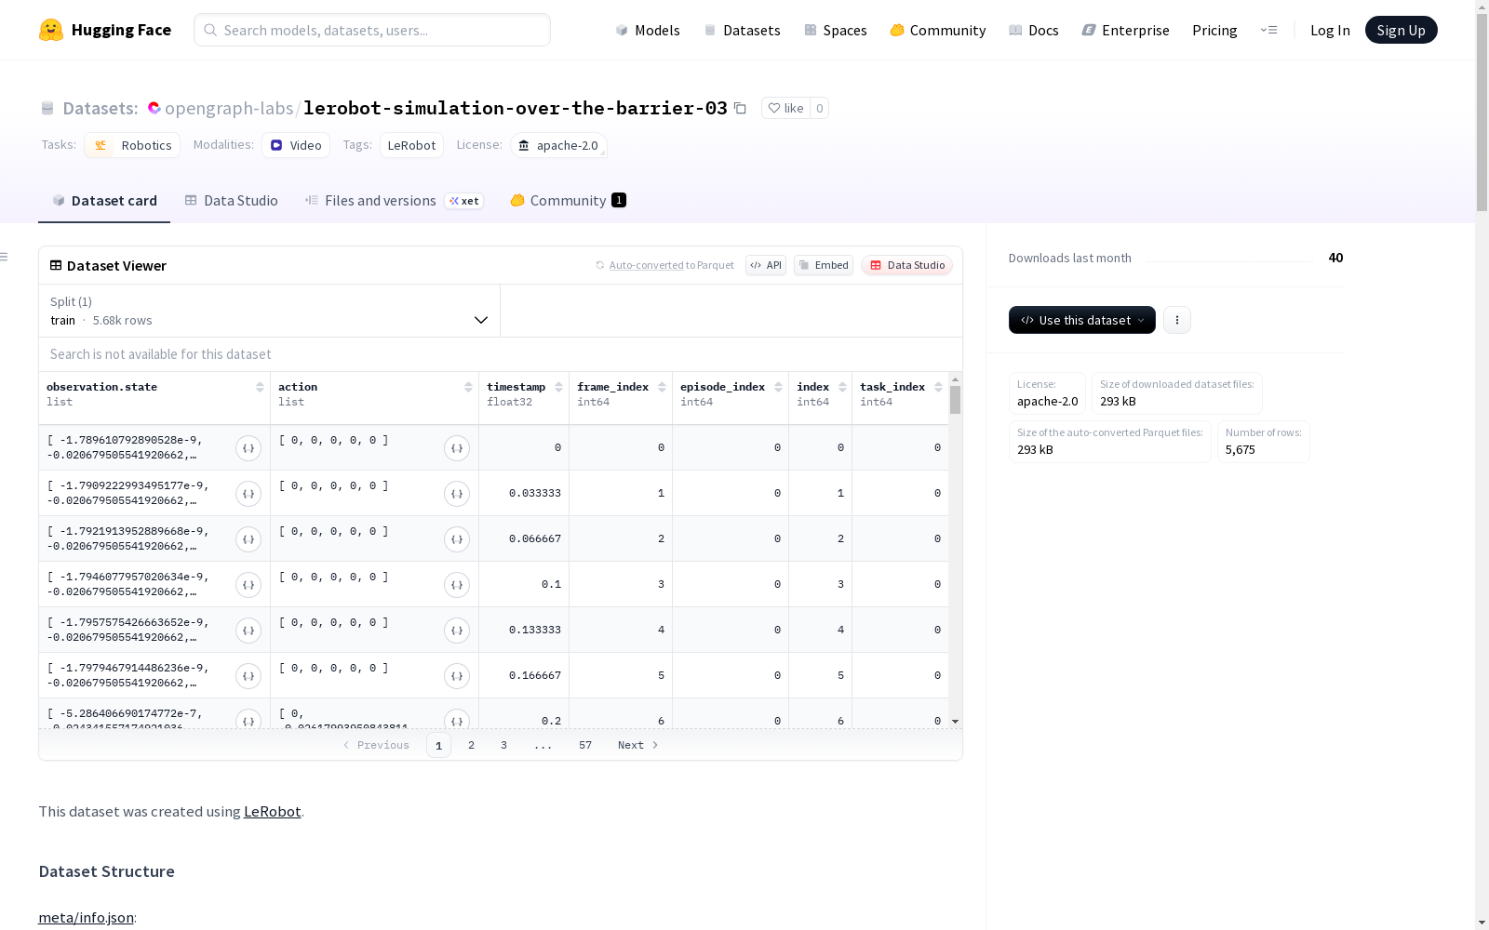The height and width of the screenshot is (930, 1489).
Task: Expand action JSON in row 0.066667
Action: tap(457, 539)
